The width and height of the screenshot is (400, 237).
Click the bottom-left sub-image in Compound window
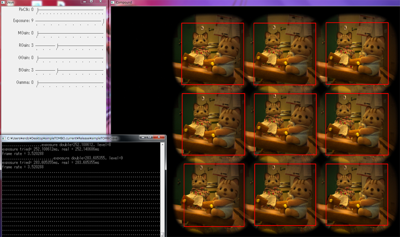coord(214,195)
